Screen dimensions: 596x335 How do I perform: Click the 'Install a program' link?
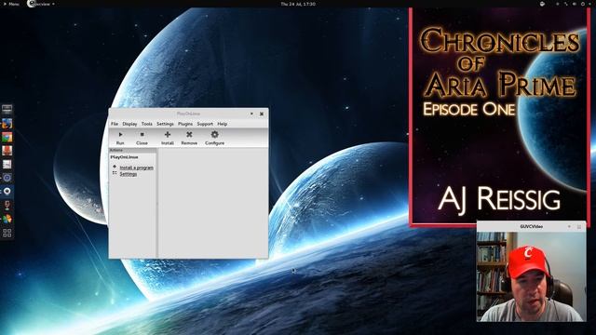[x=137, y=167]
